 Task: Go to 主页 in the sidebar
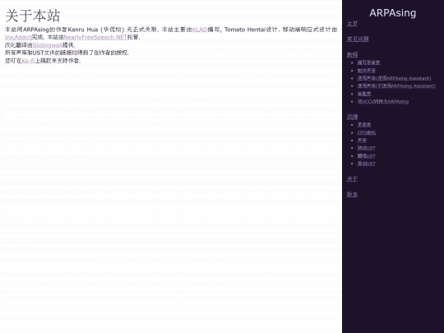352,24
